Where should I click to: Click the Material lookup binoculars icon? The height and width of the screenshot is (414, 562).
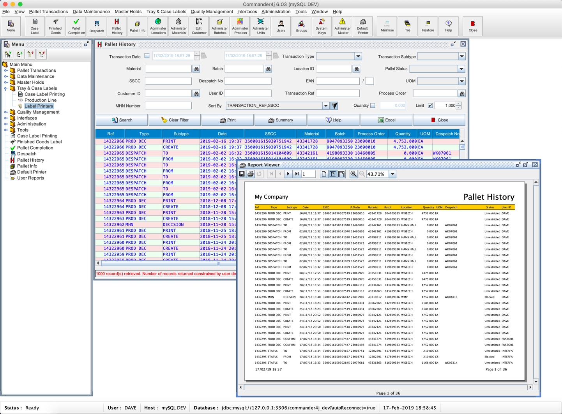pos(196,69)
